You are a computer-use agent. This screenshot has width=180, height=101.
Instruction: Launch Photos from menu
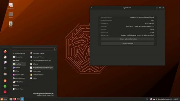click(x=42, y=78)
